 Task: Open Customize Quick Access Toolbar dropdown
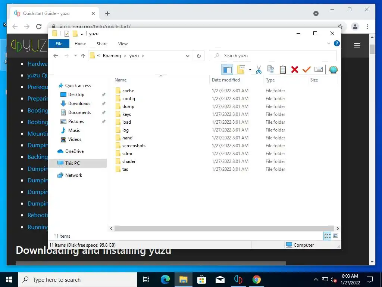[x=82, y=34]
